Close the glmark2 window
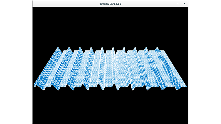Viewport: 221px width, 124px height. point(185,4)
